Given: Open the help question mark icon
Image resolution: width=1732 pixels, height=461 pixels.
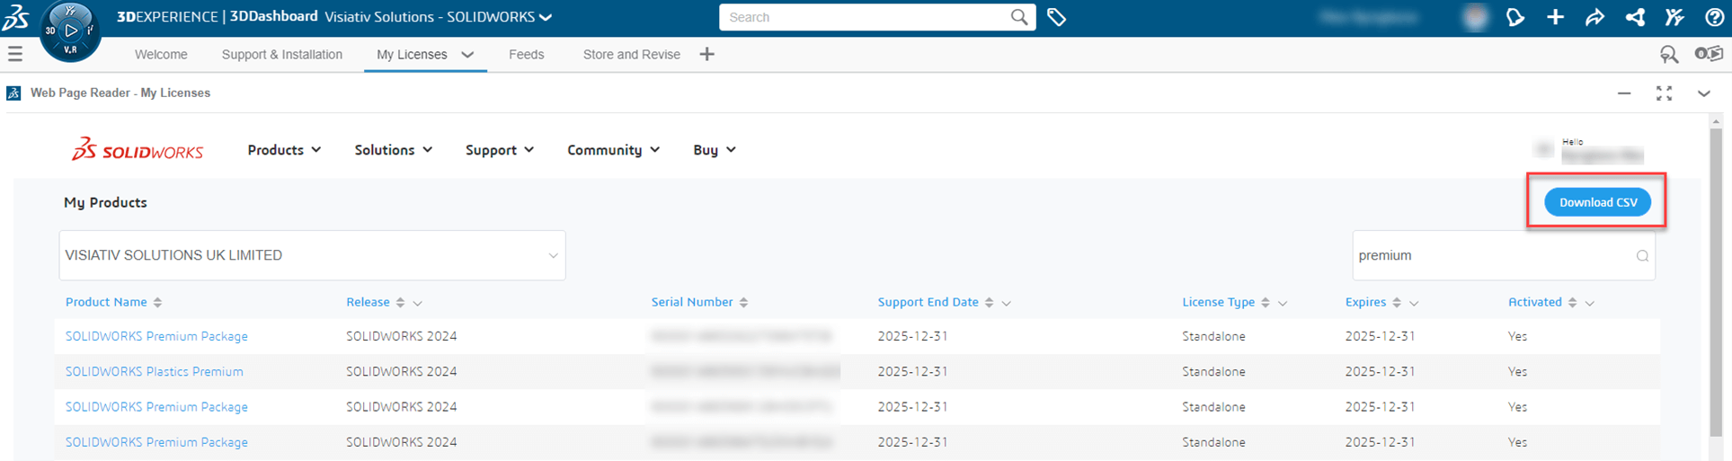Looking at the screenshot, I should pos(1713,17).
